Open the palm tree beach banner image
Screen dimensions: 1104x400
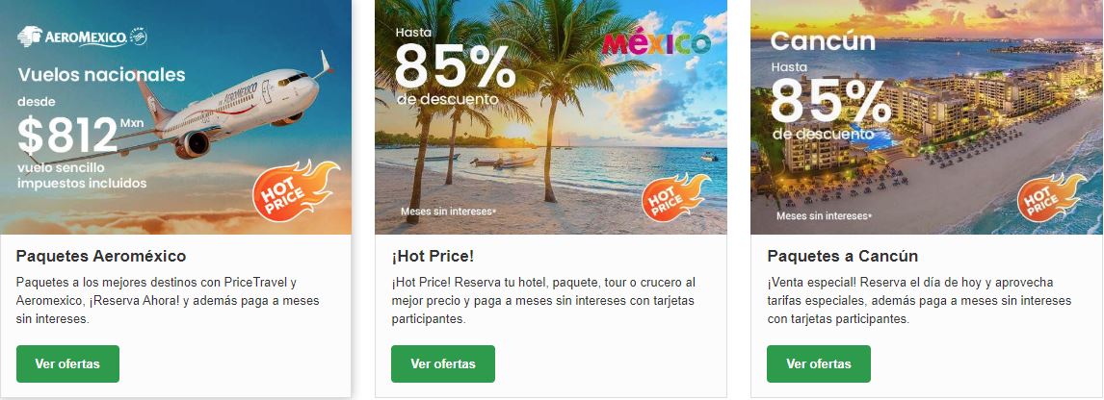point(551,116)
